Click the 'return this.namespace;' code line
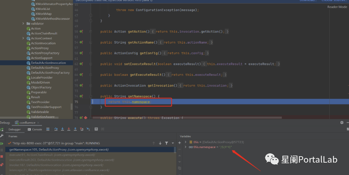 pyautogui.click(x=130, y=102)
